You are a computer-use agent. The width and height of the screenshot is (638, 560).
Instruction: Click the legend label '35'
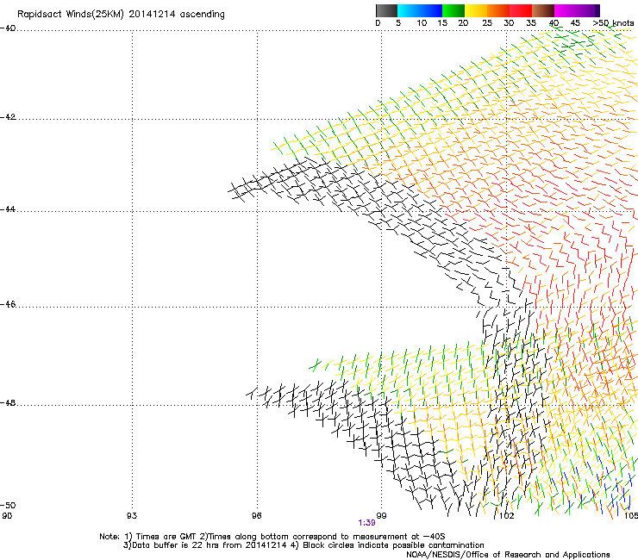click(531, 23)
